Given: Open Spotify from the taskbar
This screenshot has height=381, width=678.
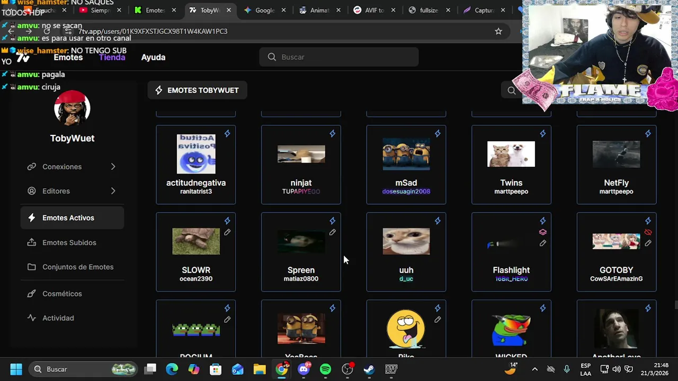Looking at the screenshot, I should [x=325, y=369].
